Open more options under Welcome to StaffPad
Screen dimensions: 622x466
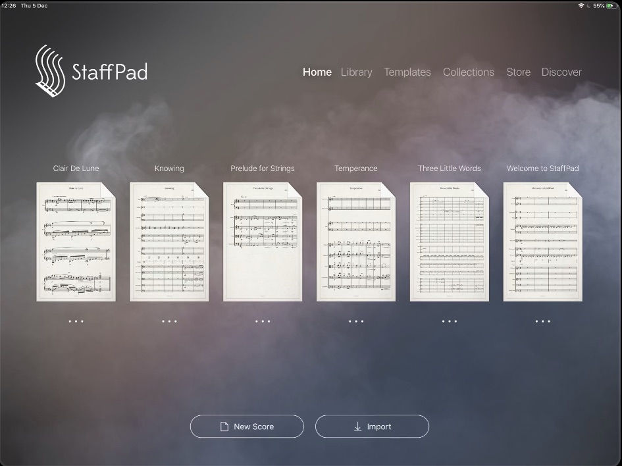pos(542,321)
